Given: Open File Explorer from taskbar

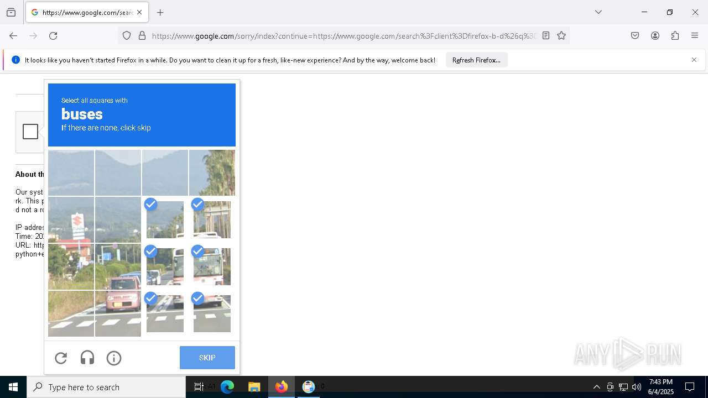Looking at the screenshot, I should pos(254,387).
